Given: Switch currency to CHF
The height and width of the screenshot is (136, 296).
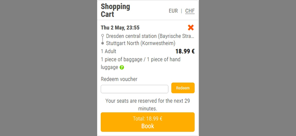Looking at the screenshot, I should click(x=190, y=11).
